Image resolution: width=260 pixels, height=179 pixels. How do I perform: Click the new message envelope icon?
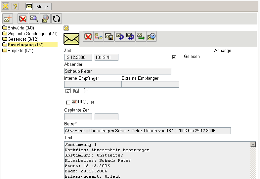pyautogui.click(x=7, y=19)
